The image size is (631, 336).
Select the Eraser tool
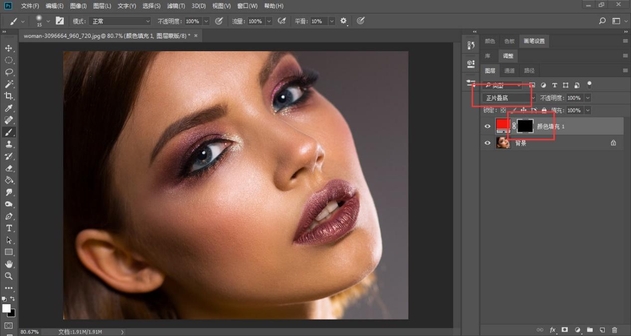click(x=8, y=168)
